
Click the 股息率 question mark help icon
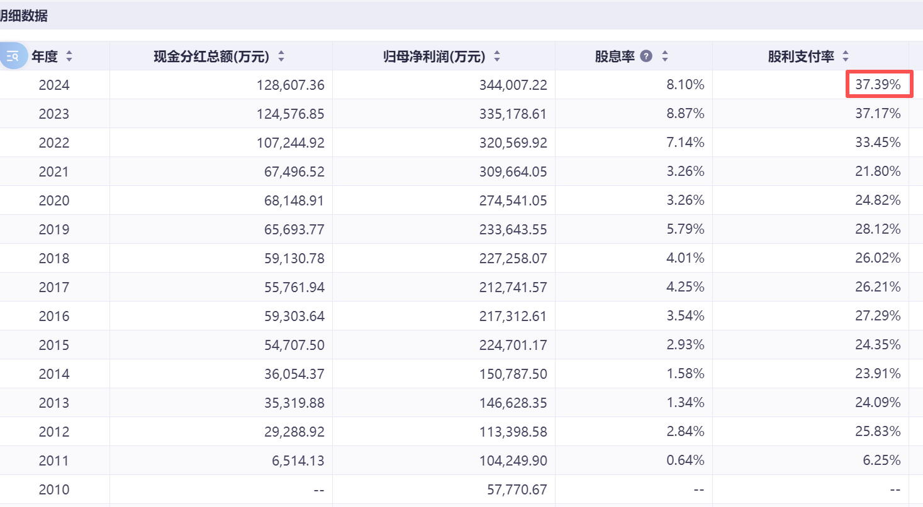pyautogui.click(x=646, y=57)
